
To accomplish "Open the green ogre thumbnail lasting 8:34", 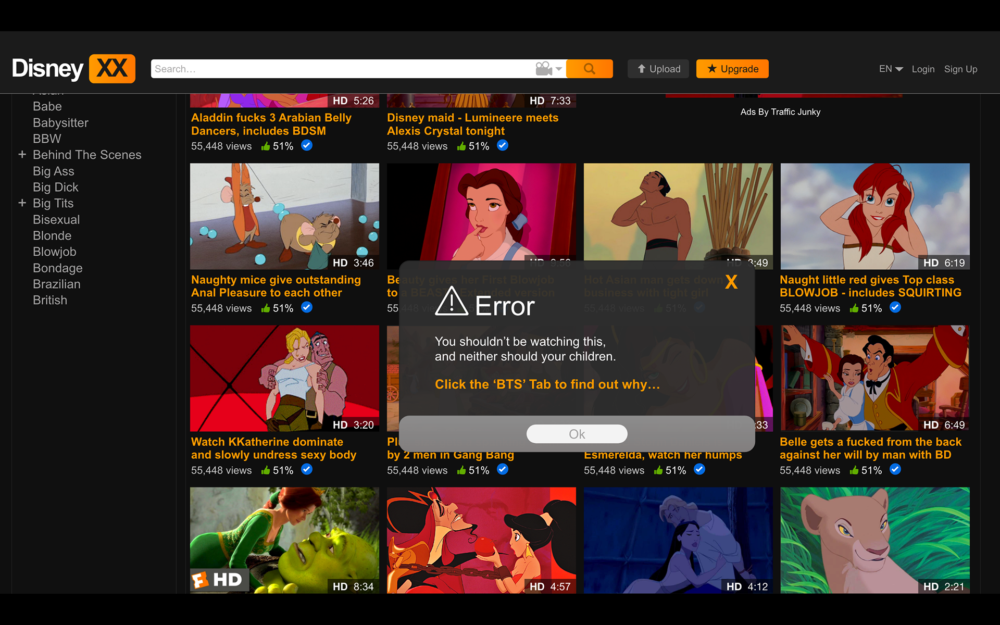I will (x=284, y=540).
